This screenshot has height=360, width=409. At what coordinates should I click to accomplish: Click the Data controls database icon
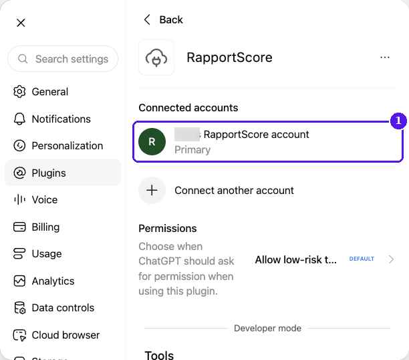[19, 308]
